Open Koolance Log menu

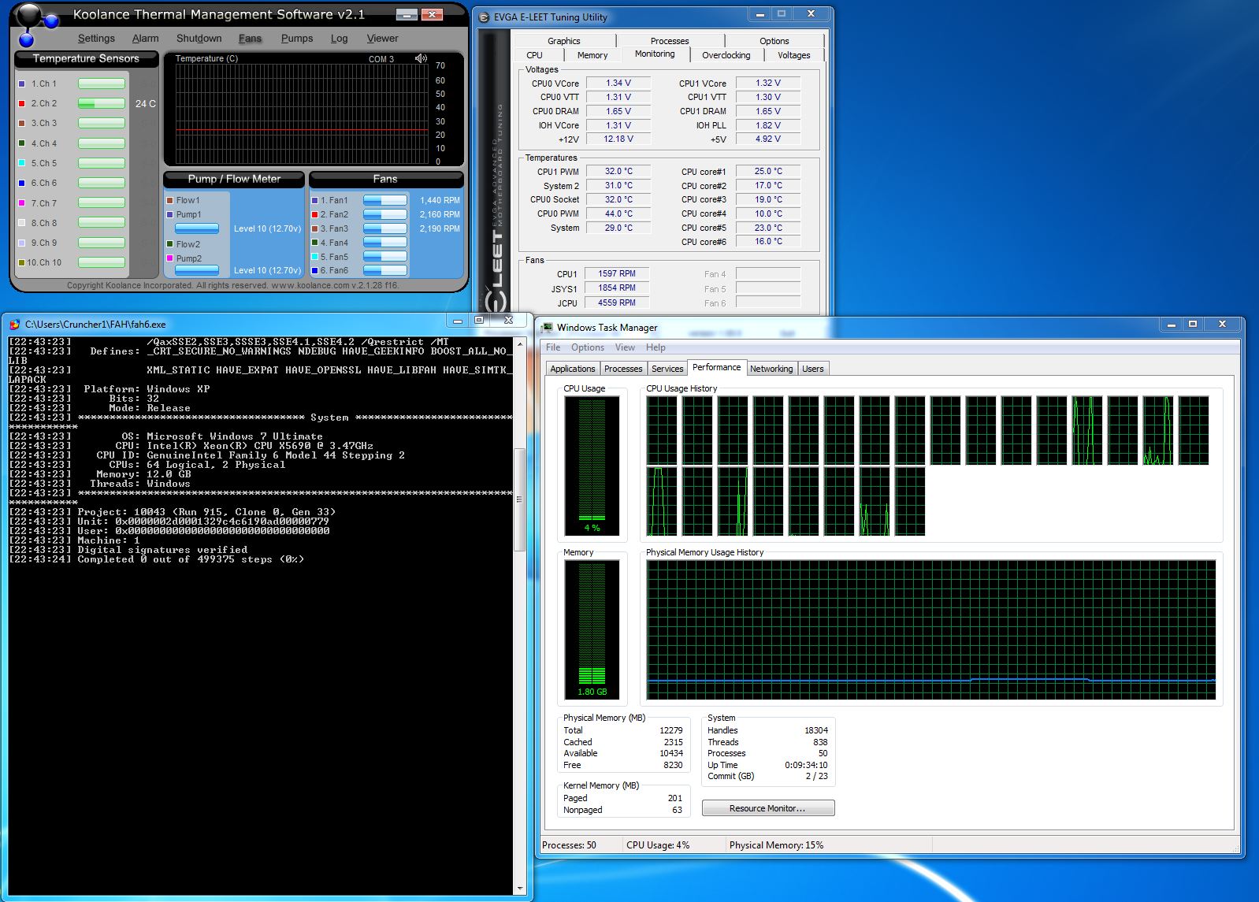(339, 38)
